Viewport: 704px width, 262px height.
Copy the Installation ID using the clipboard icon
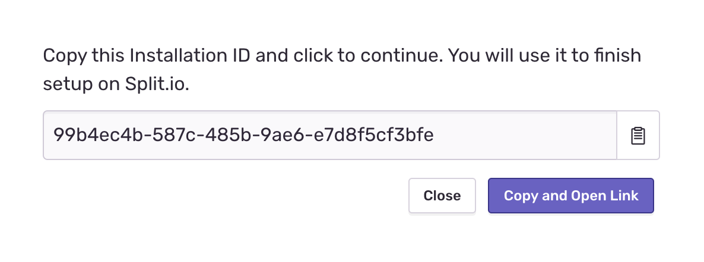coord(638,136)
